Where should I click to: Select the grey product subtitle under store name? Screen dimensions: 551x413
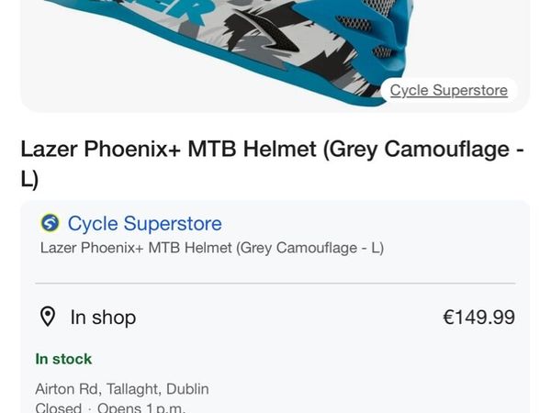(212, 248)
